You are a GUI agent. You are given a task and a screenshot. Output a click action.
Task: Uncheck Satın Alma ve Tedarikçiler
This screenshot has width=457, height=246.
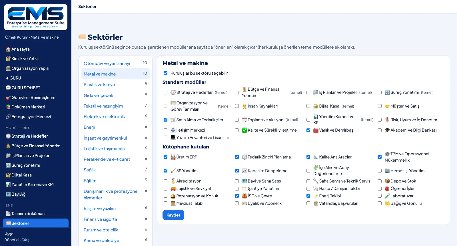pyautogui.click(x=165, y=120)
